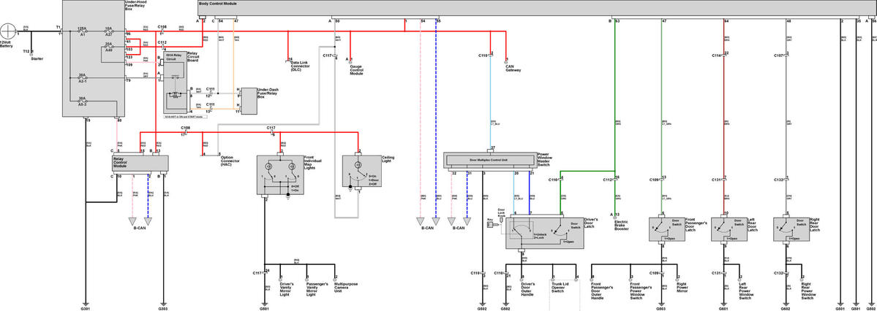Image resolution: width=877 pixels, height=311 pixels.
Task: Click the T12 terminal label near Starter
Action: pos(26,51)
